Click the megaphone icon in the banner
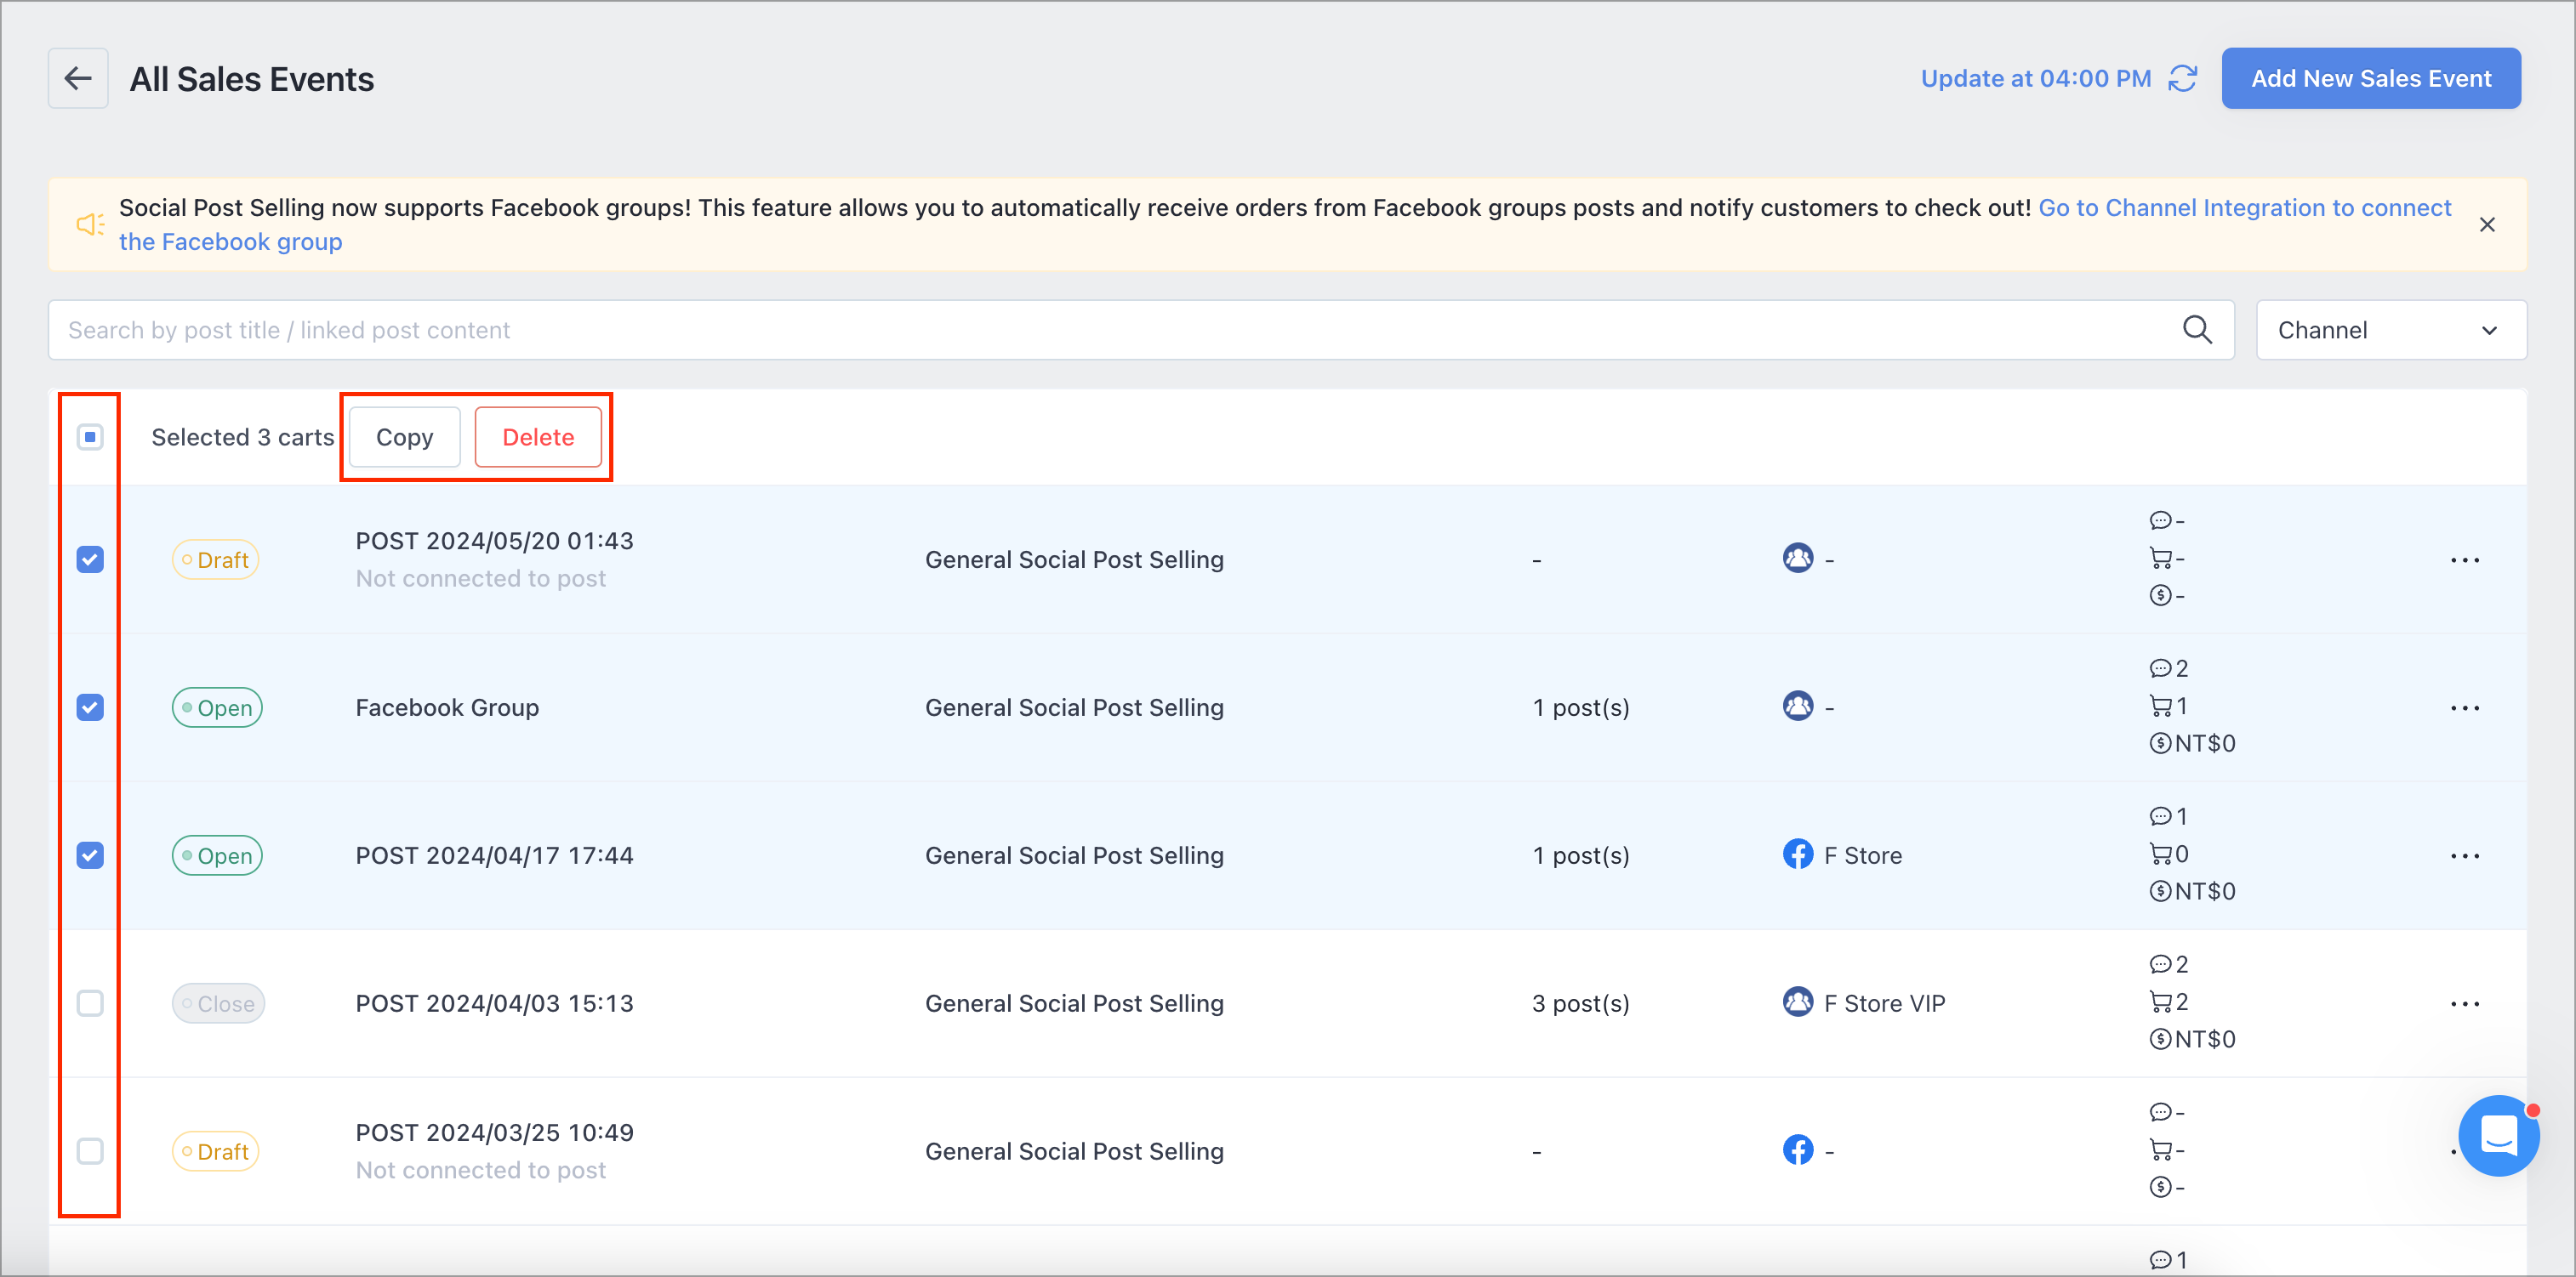Image resolution: width=2576 pixels, height=1277 pixels. point(90,224)
